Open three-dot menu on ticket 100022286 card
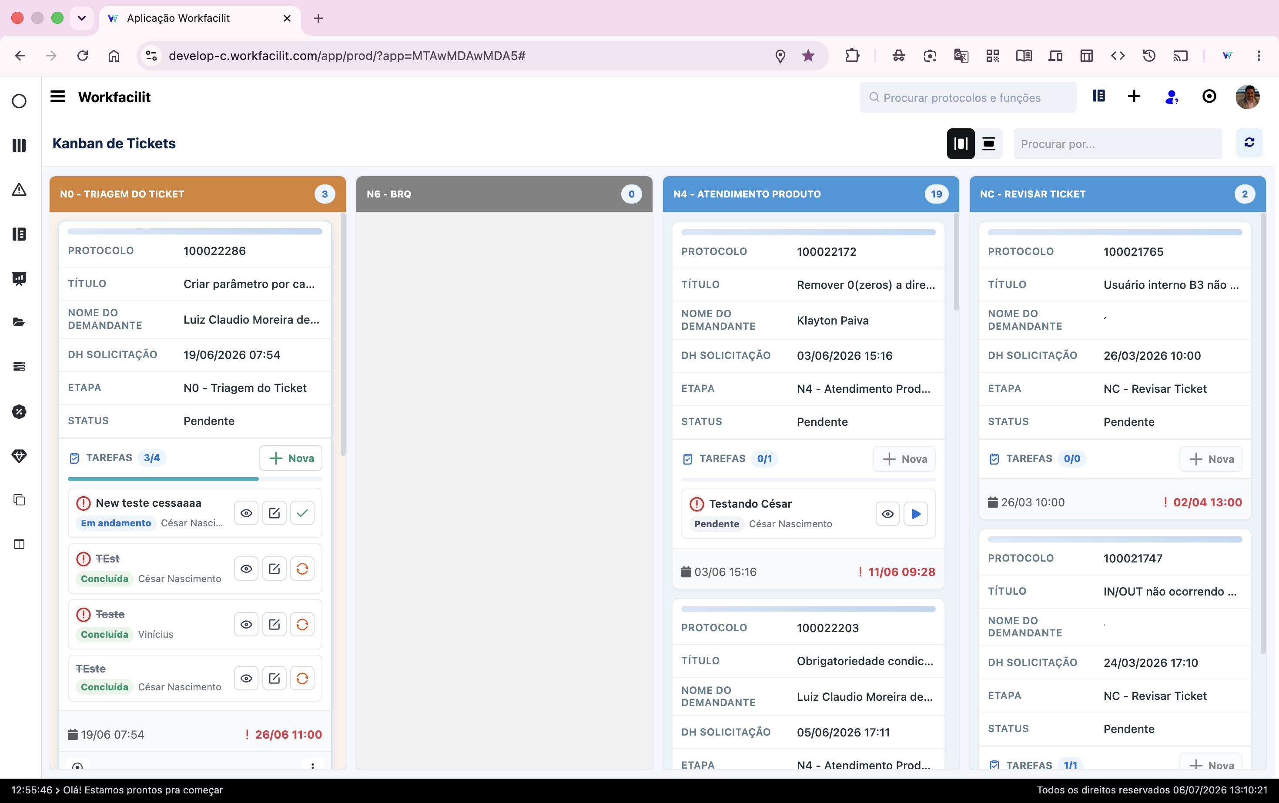1279x803 pixels. click(313, 766)
